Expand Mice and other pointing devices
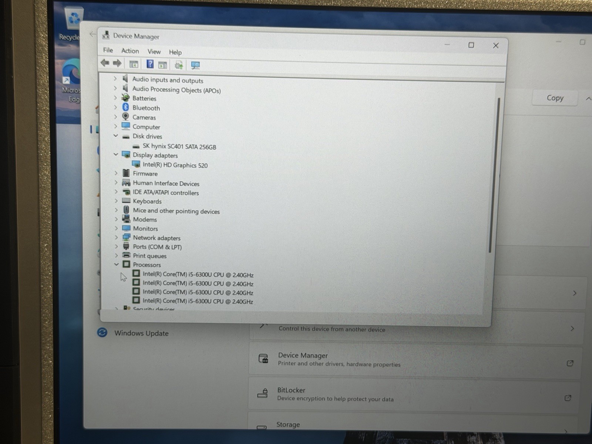592x444 pixels. pyautogui.click(x=116, y=210)
